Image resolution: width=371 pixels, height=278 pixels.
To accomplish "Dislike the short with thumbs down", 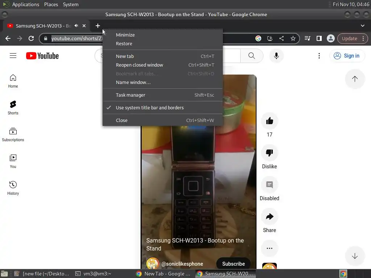I will pos(270,153).
